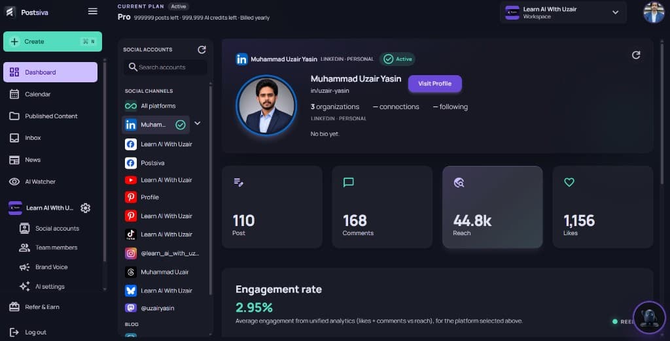Screen dimensions: 670x341
Task: Refresh the LinkedIn profile card
Action: (636, 55)
